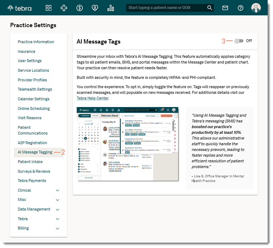
Task: Click the Misc section label
Action: pos(22,200)
